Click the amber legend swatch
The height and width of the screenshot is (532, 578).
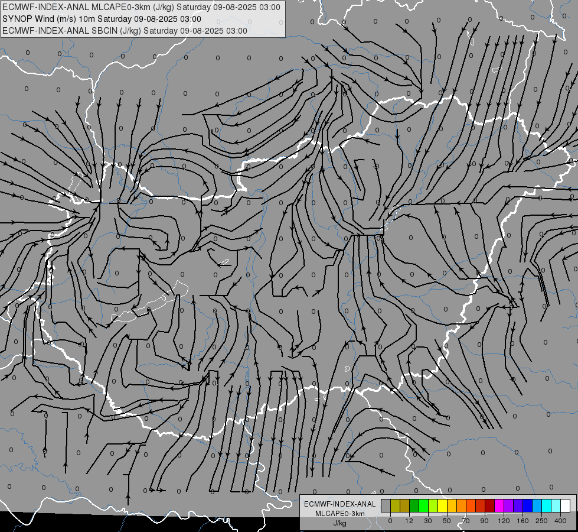tap(452, 505)
